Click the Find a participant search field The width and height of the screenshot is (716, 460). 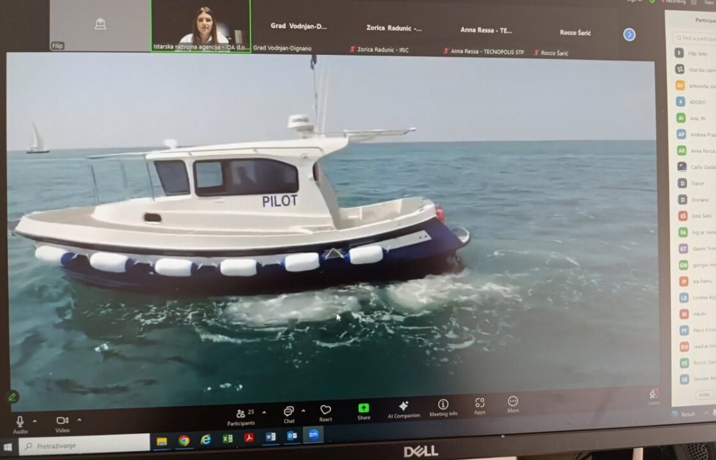click(x=694, y=38)
